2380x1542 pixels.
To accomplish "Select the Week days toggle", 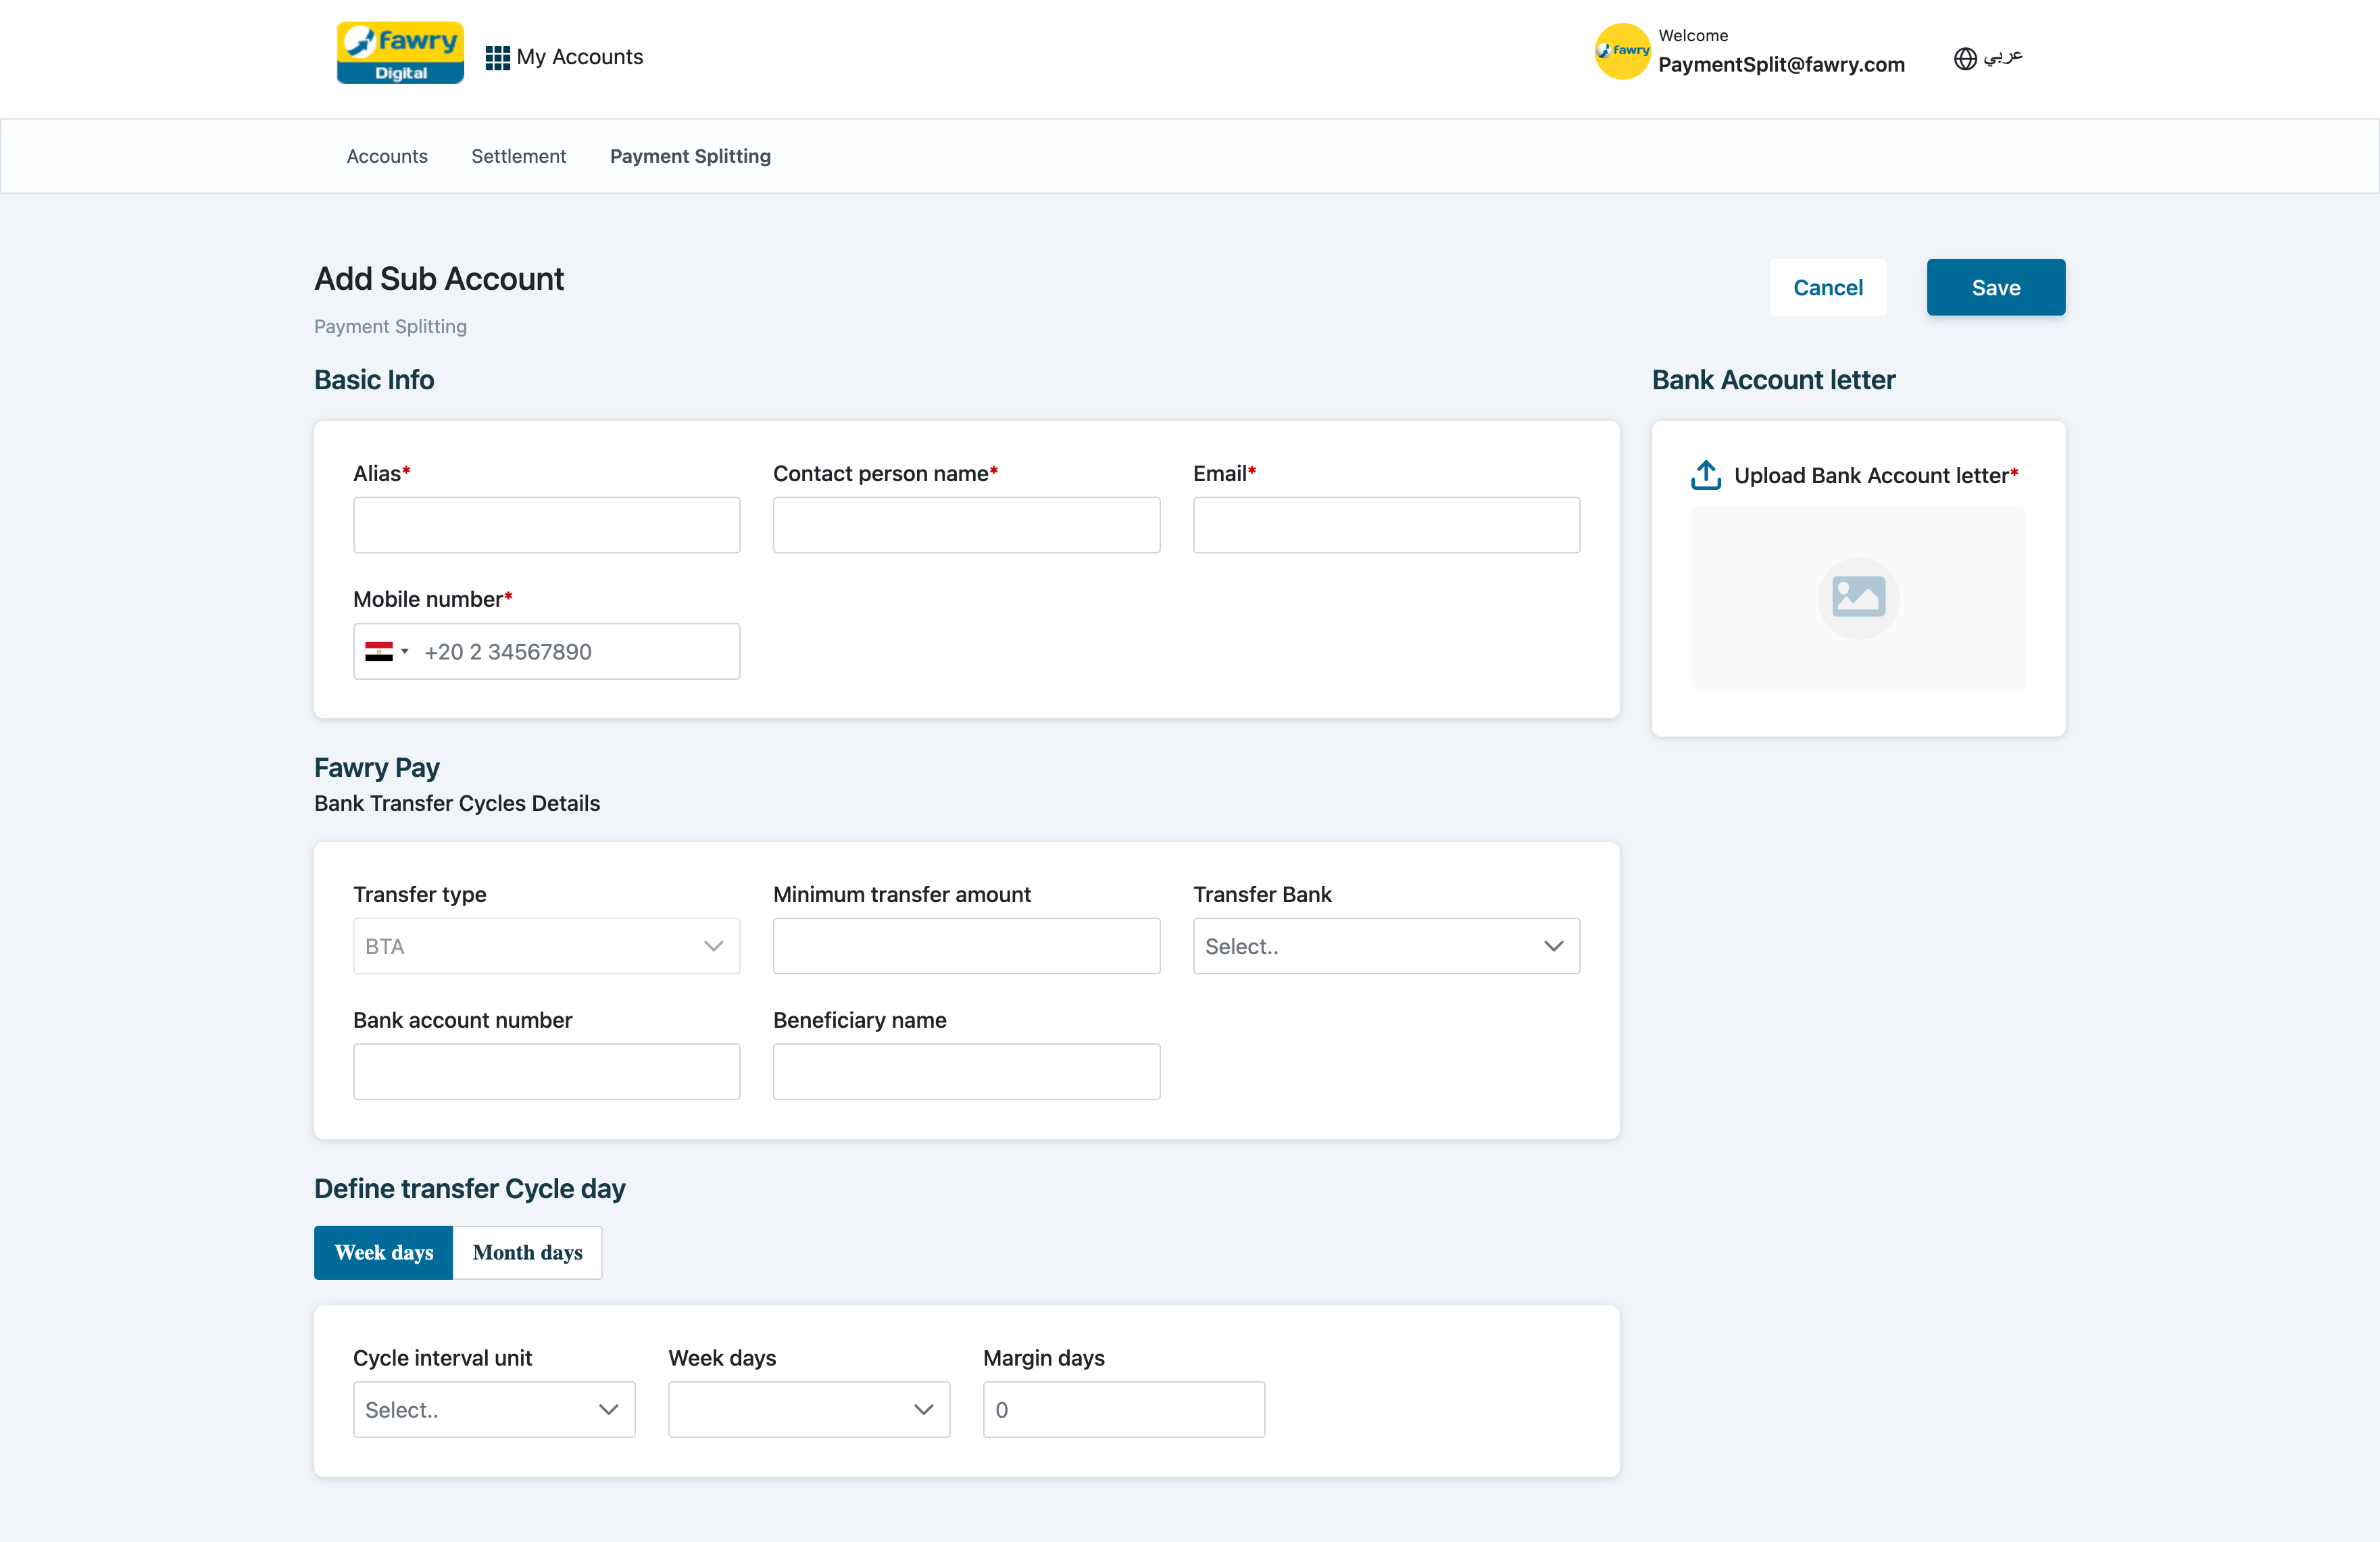I will coord(383,1252).
